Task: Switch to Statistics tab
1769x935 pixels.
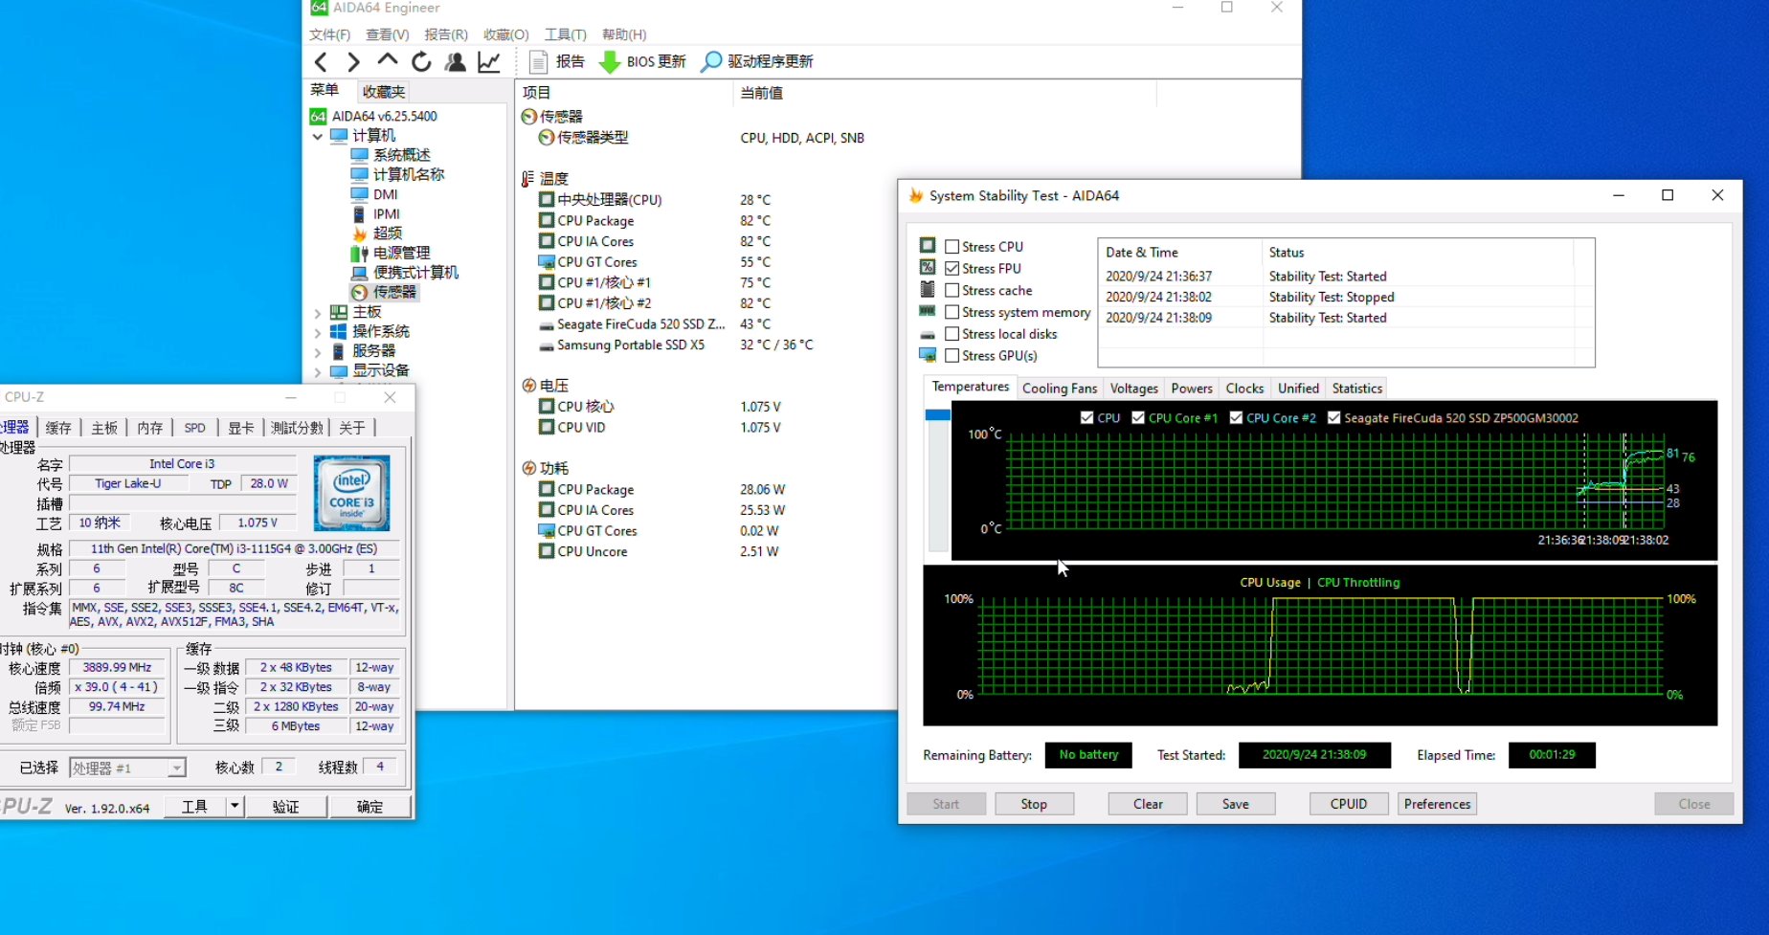Action: [x=1356, y=389]
